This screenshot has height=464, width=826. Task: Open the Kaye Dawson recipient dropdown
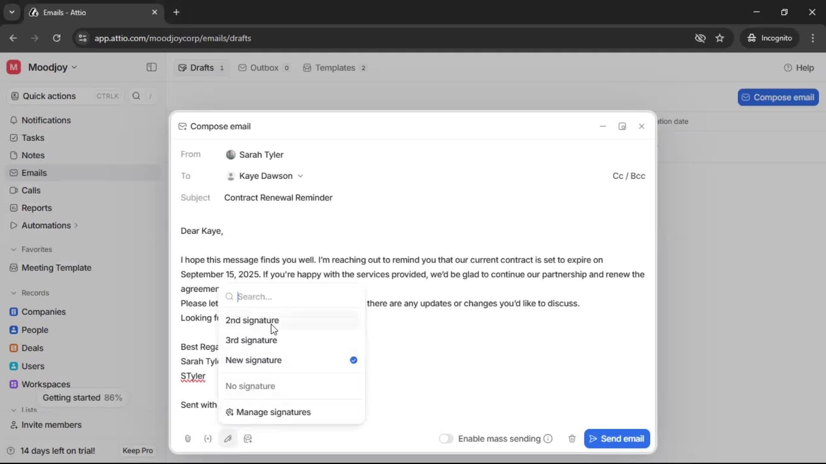tap(301, 176)
